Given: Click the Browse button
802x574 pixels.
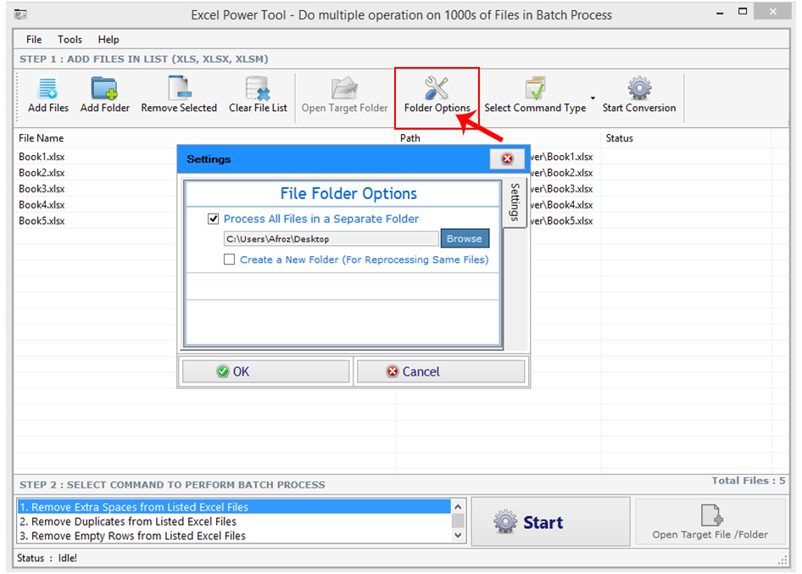Looking at the screenshot, I should point(465,238).
